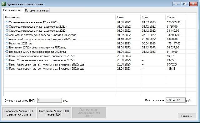Click the icon of the Пени row with sum 59,17
The height and width of the screenshot is (123, 200).
coord(7,56)
